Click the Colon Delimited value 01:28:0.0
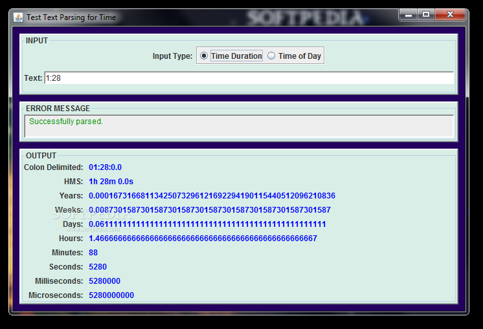Viewport: 483px width, 329px height. [105, 167]
